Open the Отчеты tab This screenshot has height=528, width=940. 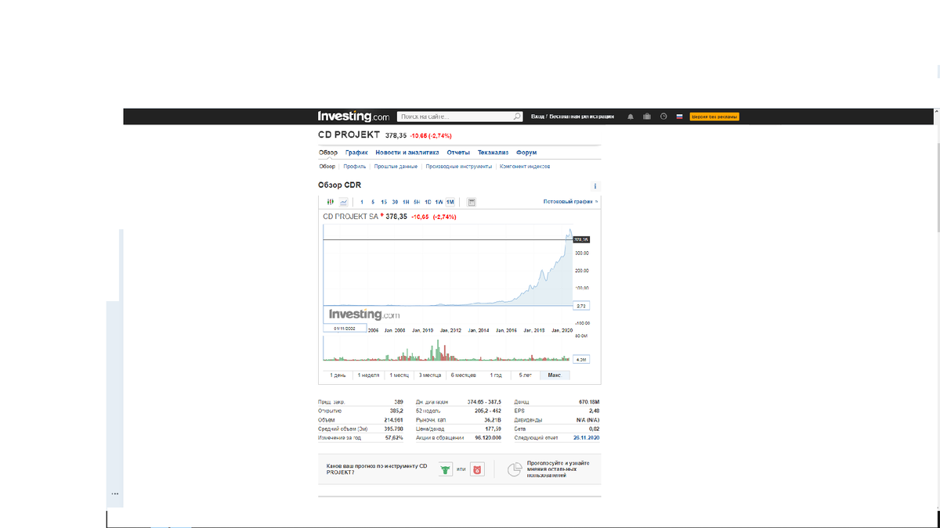tap(458, 153)
